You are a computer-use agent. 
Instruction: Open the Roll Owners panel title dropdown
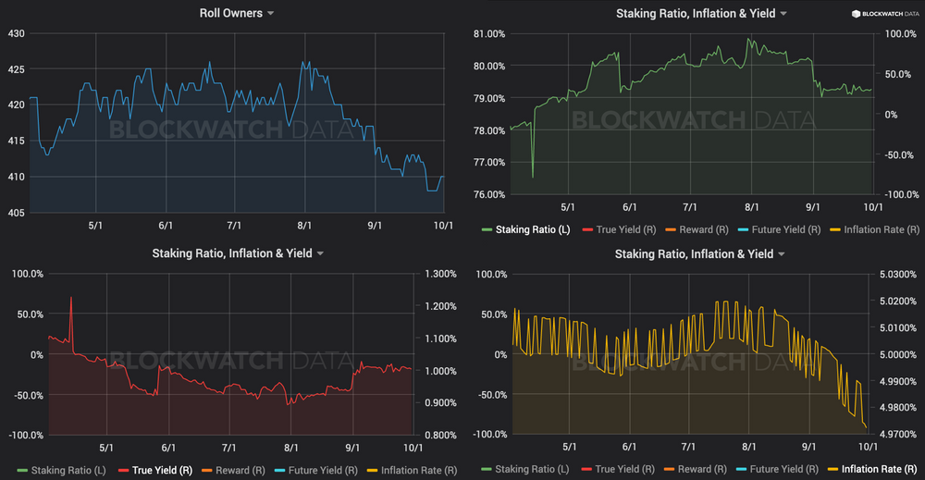coord(237,13)
